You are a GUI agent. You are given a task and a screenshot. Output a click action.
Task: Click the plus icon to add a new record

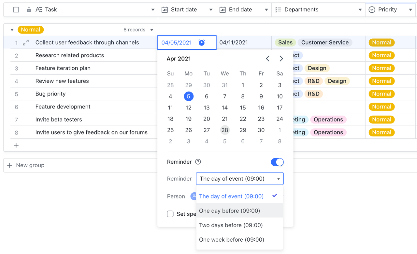tap(16, 145)
